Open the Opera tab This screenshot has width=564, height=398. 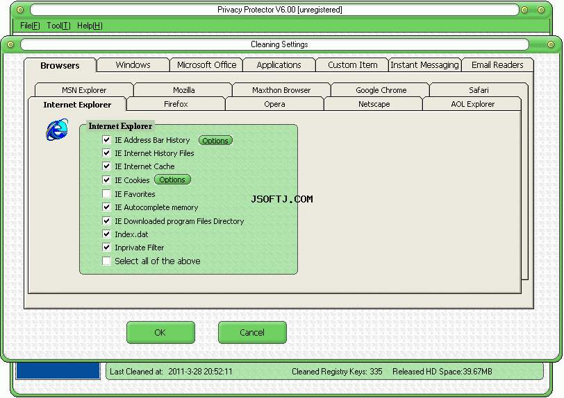pos(274,104)
